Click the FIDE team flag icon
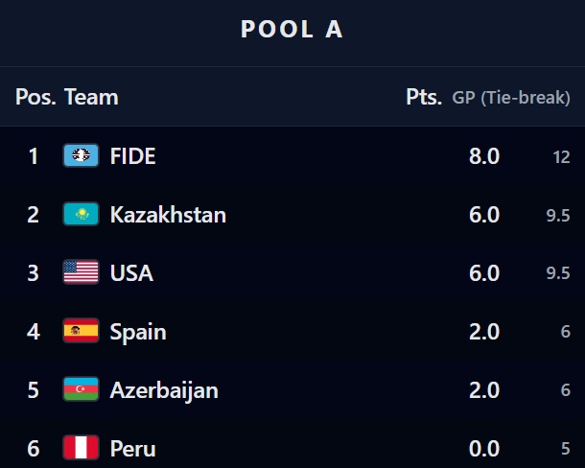Image resolution: width=585 pixels, height=468 pixels. click(81, 155)
